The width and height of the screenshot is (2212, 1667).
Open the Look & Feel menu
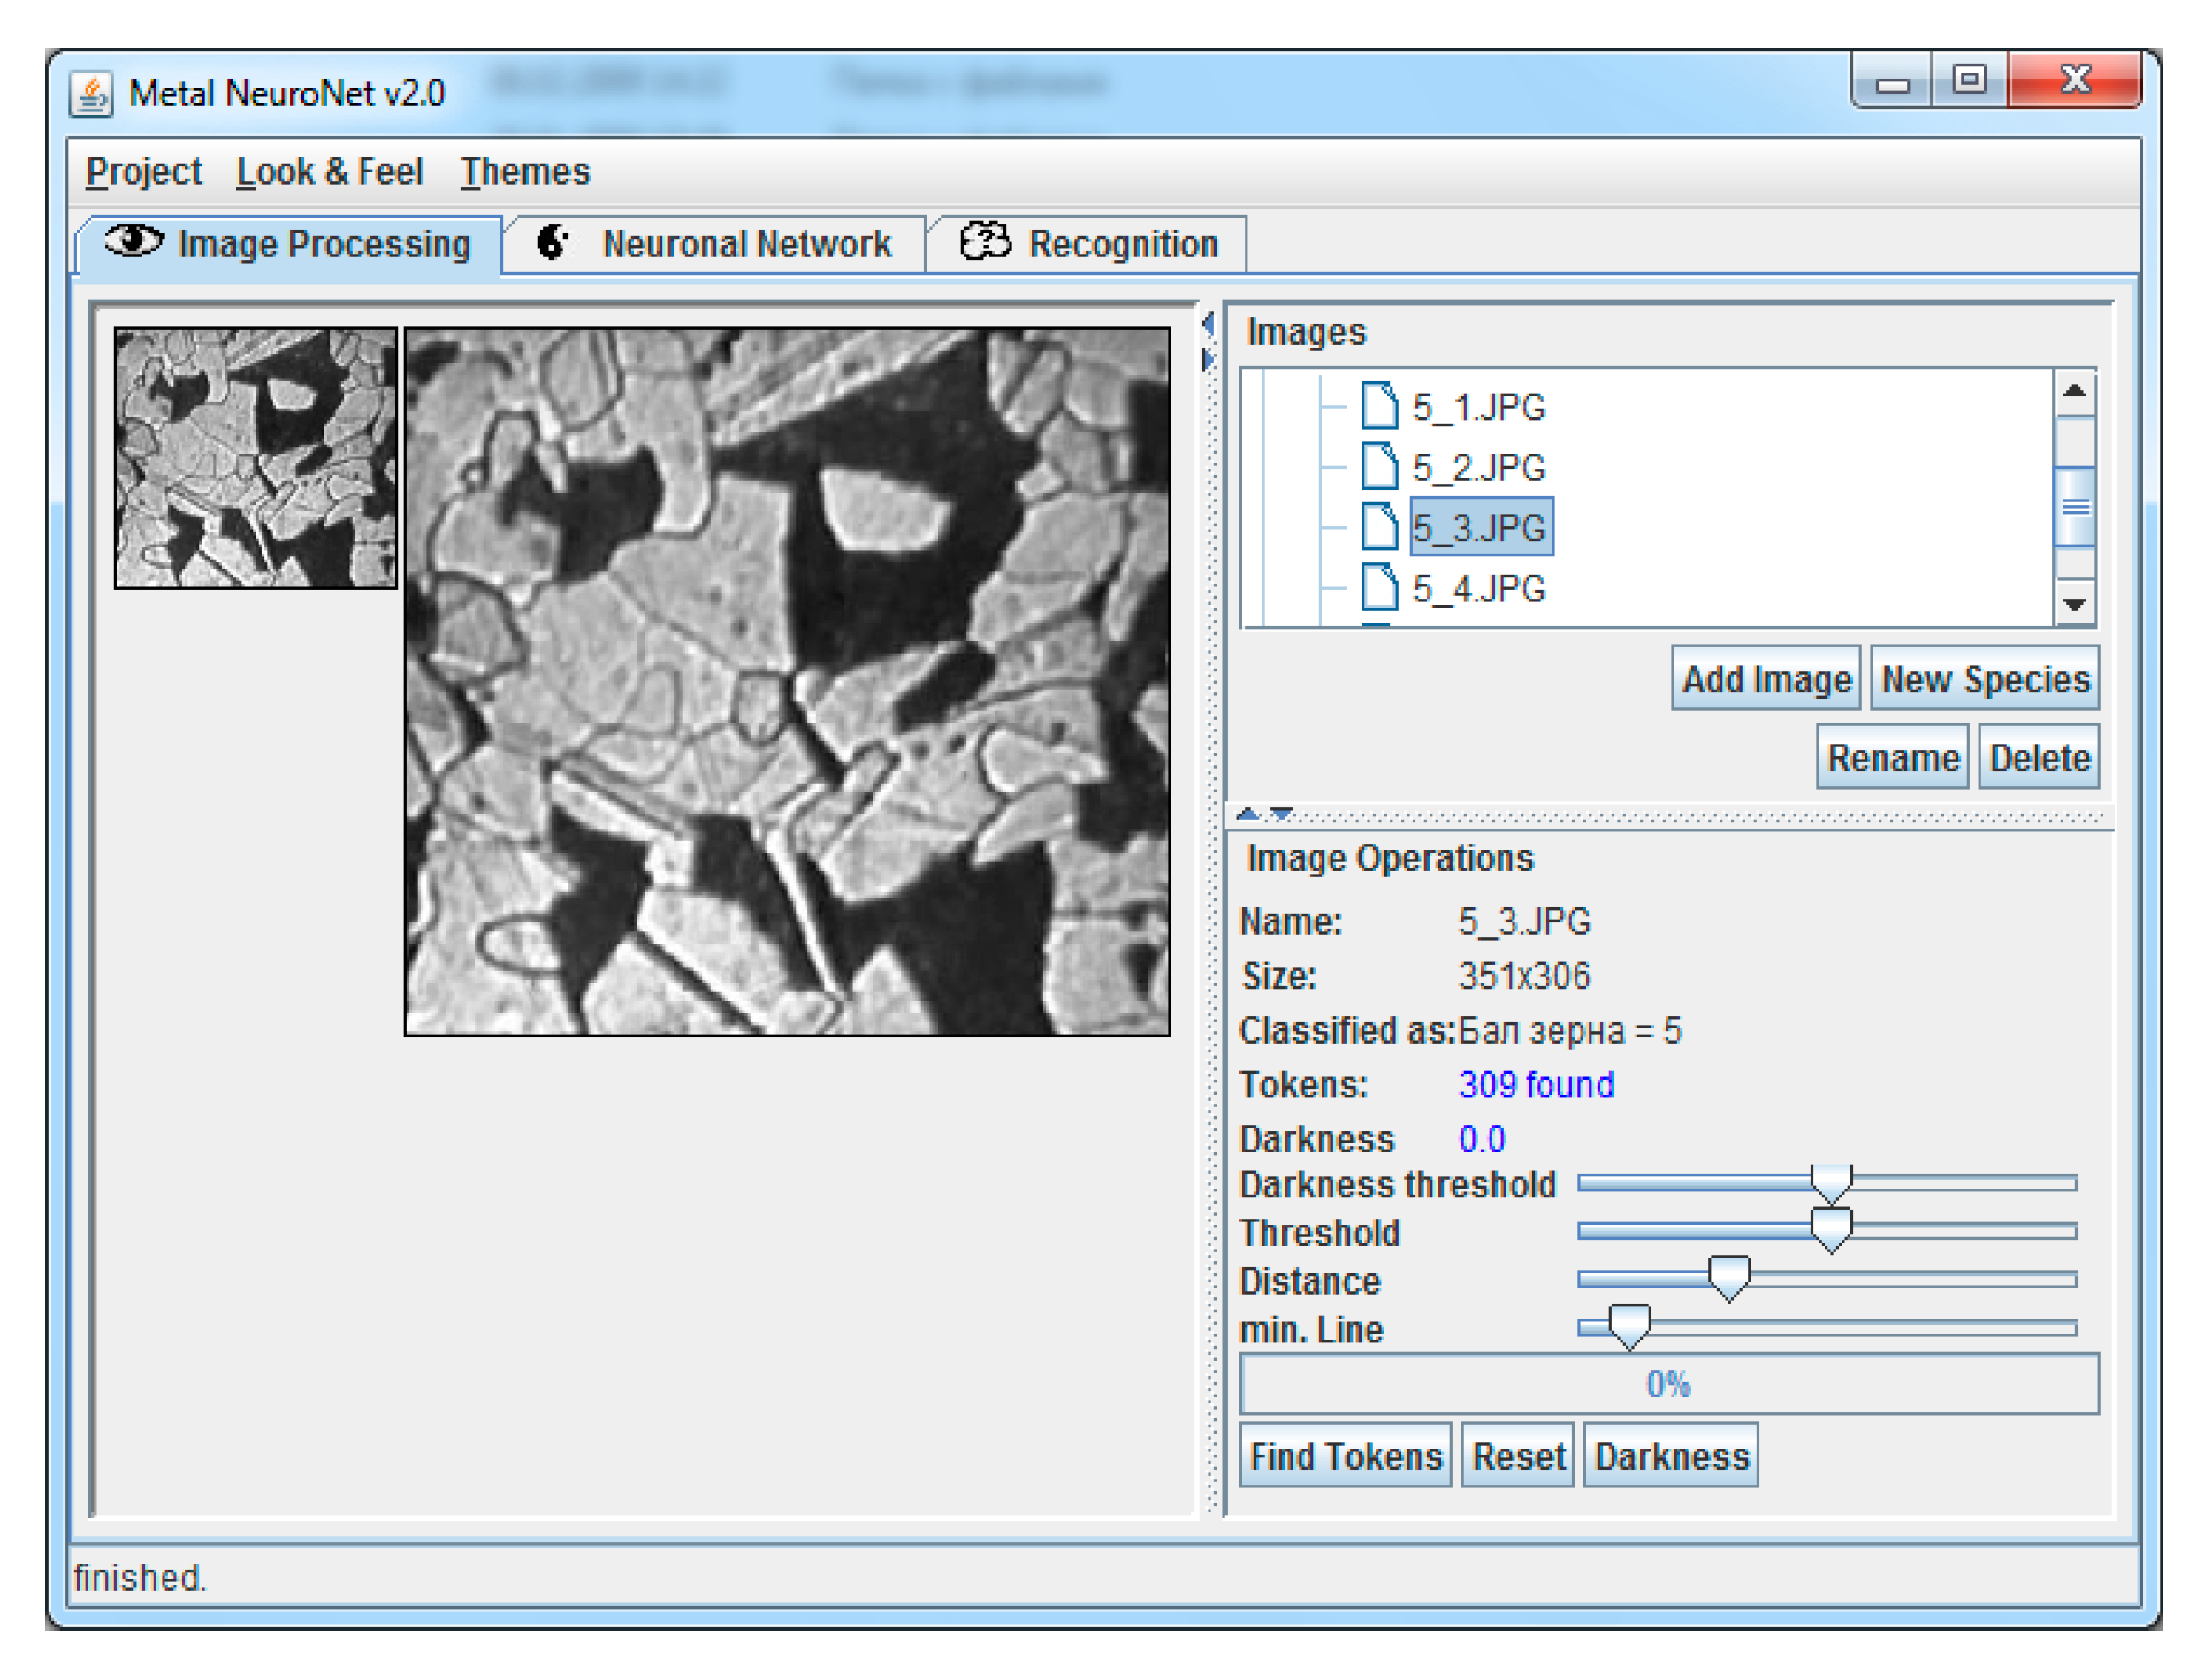[329, 172]
